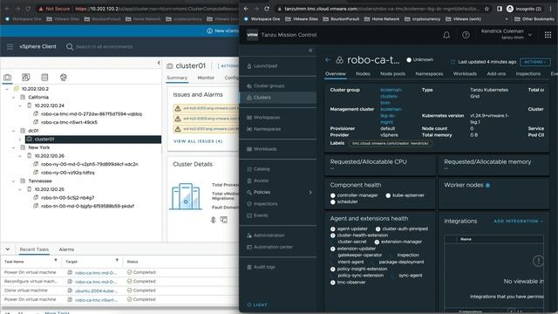Select robo-ca-tmc-n5wrt-49ck5 VM in tree
This screenshot has height=314, width=558.
69,122
